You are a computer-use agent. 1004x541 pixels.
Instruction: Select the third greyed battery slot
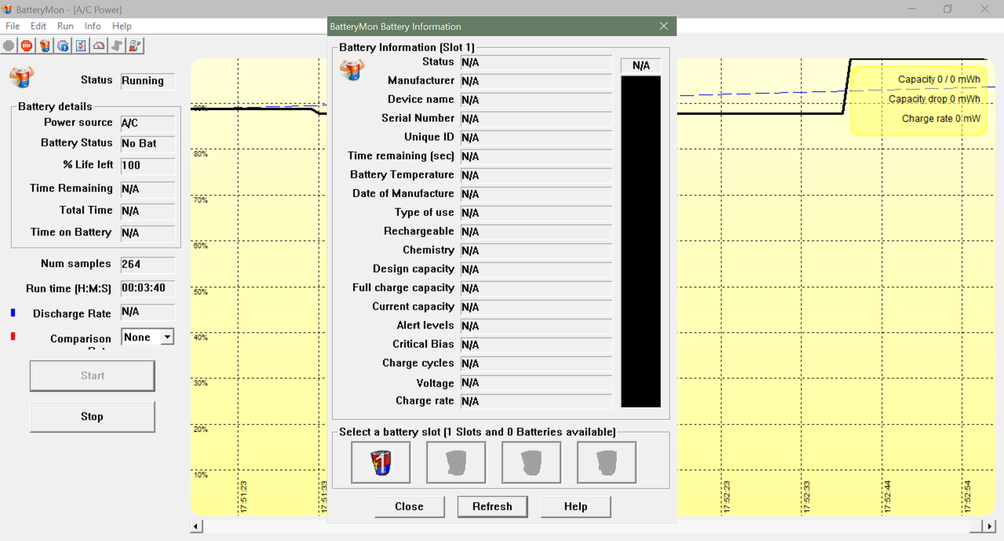tap(531, 463)
